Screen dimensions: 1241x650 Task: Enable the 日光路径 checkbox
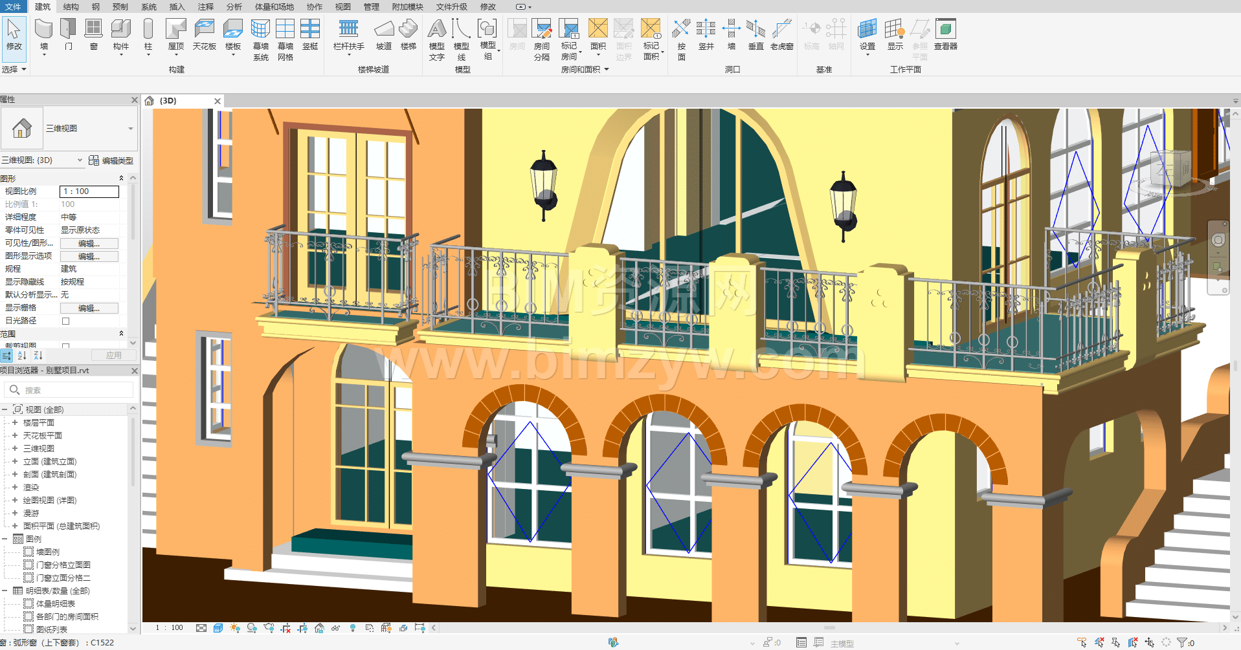click(65, 321)
